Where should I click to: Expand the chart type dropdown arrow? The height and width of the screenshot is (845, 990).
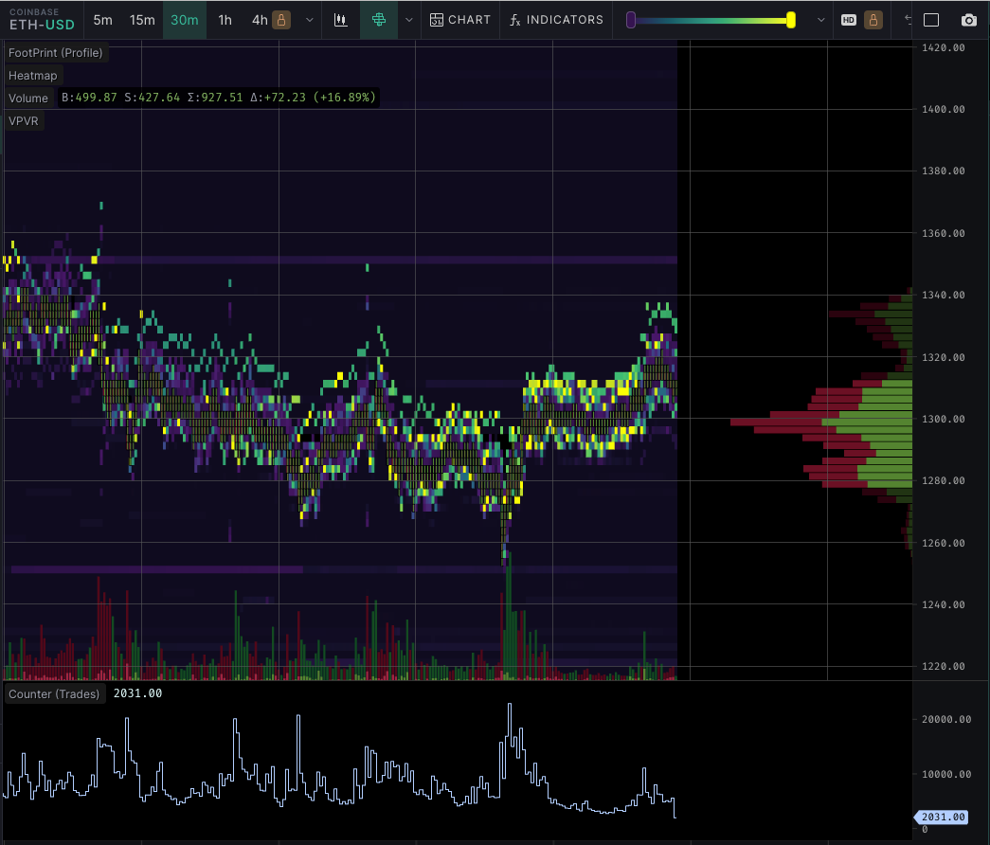pos(409,20)
